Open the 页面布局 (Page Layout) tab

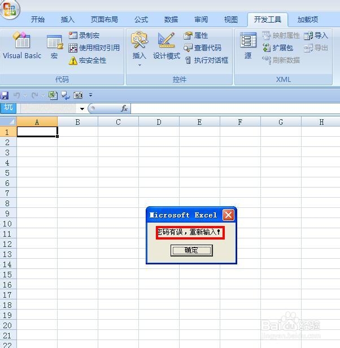point(104,20)
